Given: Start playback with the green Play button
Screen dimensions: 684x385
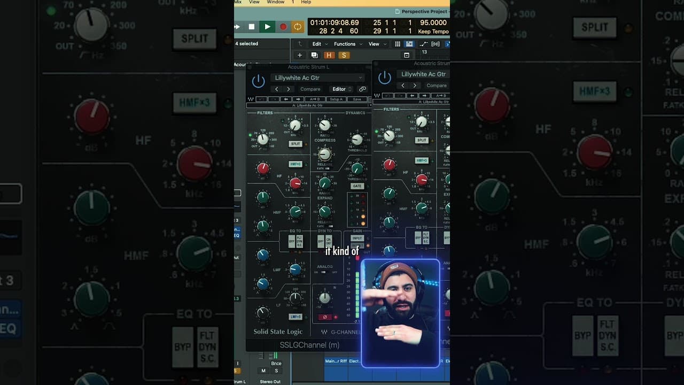Looking at the screenshot, I should 267,26.
